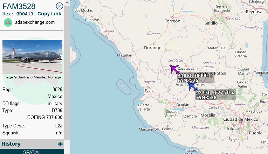Click the FAM3528 432 kt map label
Screen dimensions: 268x154
tap(215, 95)
